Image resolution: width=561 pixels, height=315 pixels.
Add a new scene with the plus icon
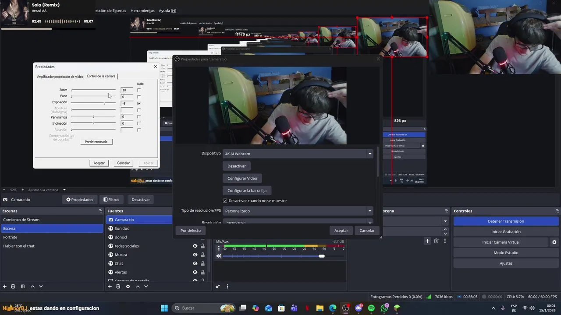point(5,287)
